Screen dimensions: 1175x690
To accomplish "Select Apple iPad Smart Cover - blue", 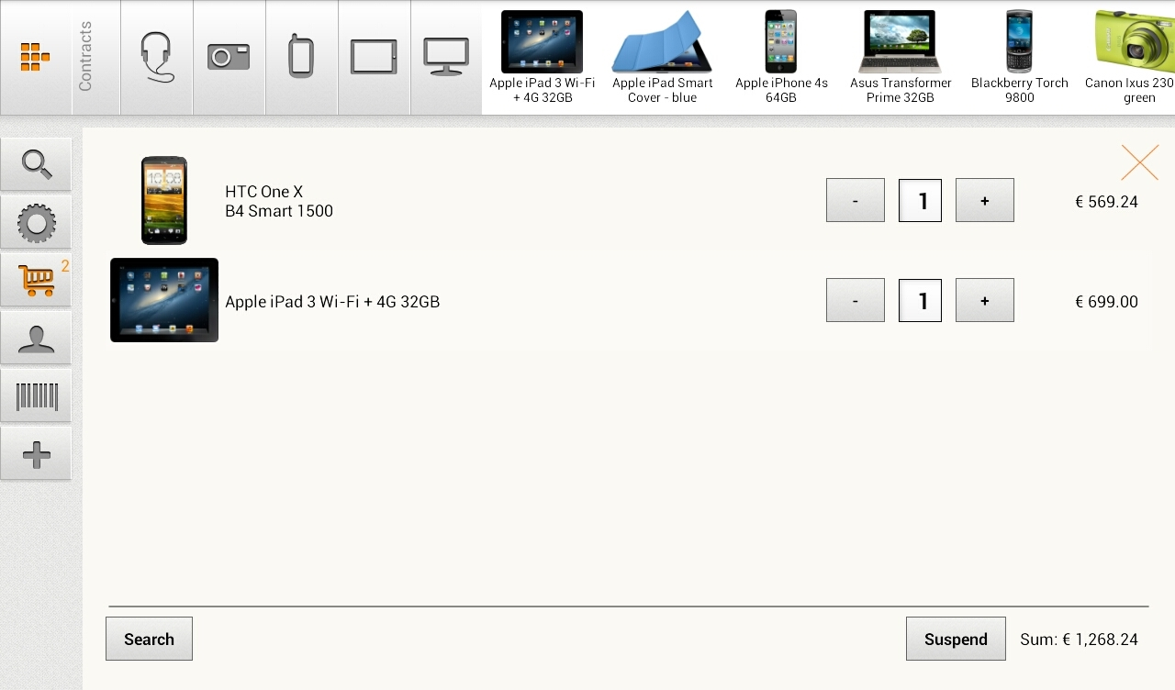I will pyautogui.click(x=662, y=57).
